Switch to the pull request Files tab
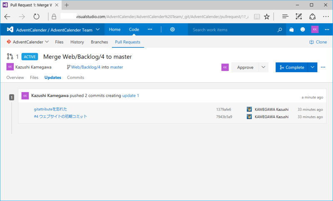 pos(34,78)
